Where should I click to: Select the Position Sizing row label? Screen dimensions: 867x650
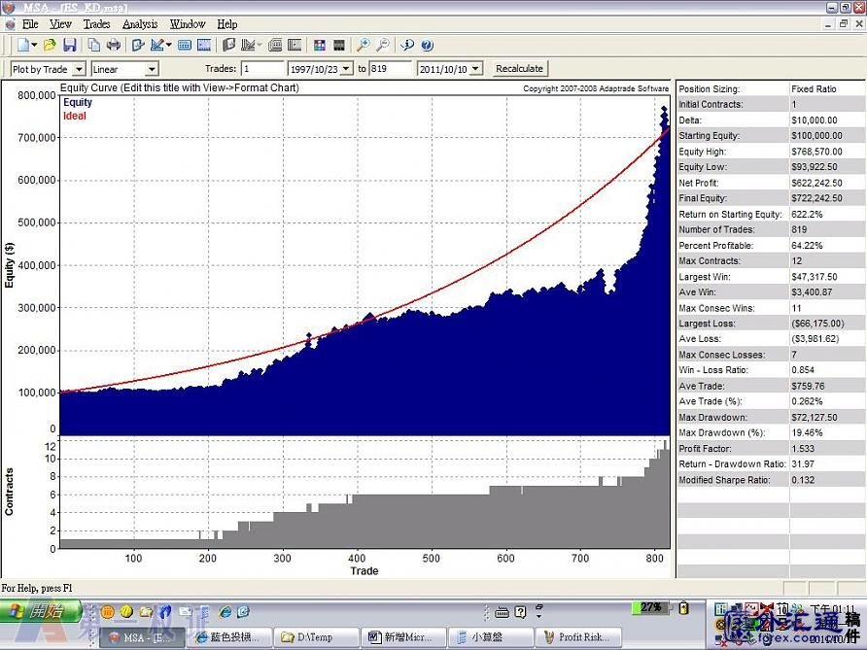point(709,89)
